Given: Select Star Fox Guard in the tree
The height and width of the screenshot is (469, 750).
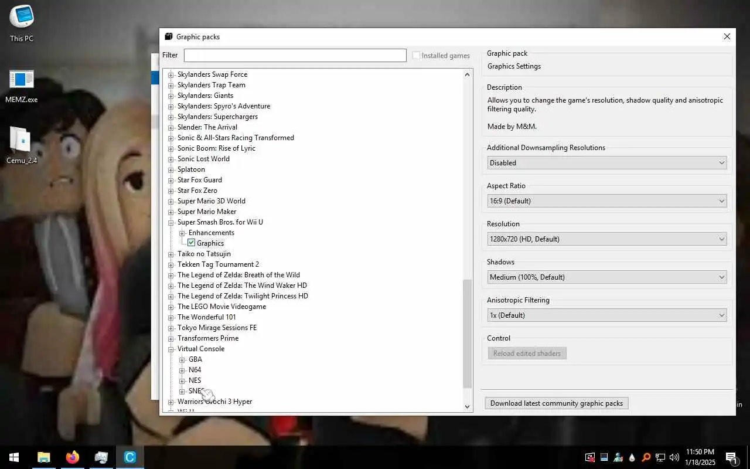Looking at the screenshot, I should click(199, 180).
